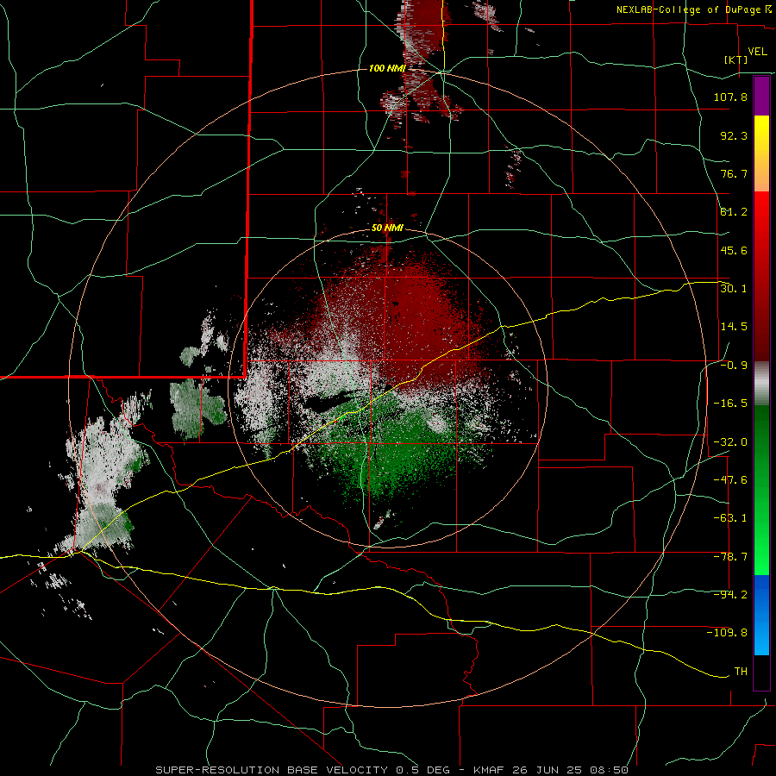Click the VEL legend title

point(758,52)
